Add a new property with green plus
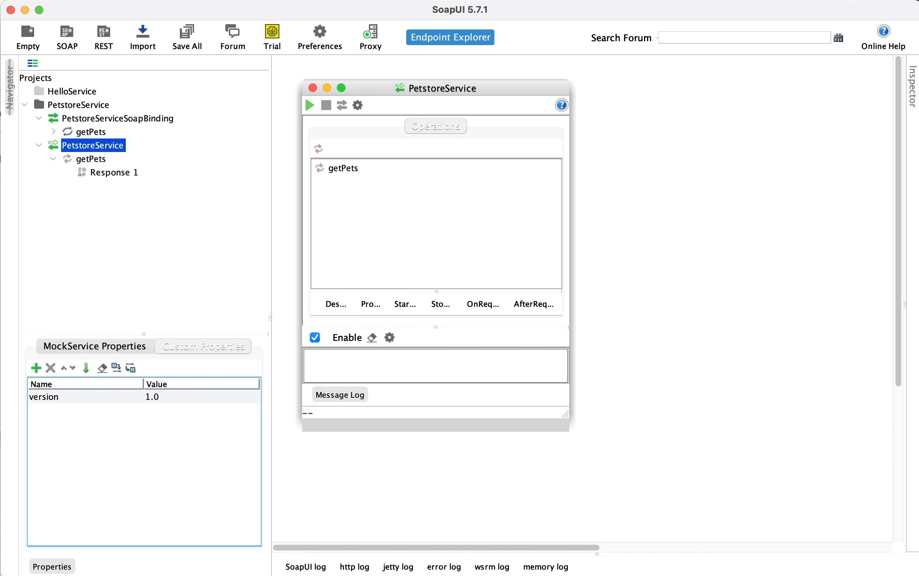The width and height of the screenshot is (919, 576). point(36,368)
